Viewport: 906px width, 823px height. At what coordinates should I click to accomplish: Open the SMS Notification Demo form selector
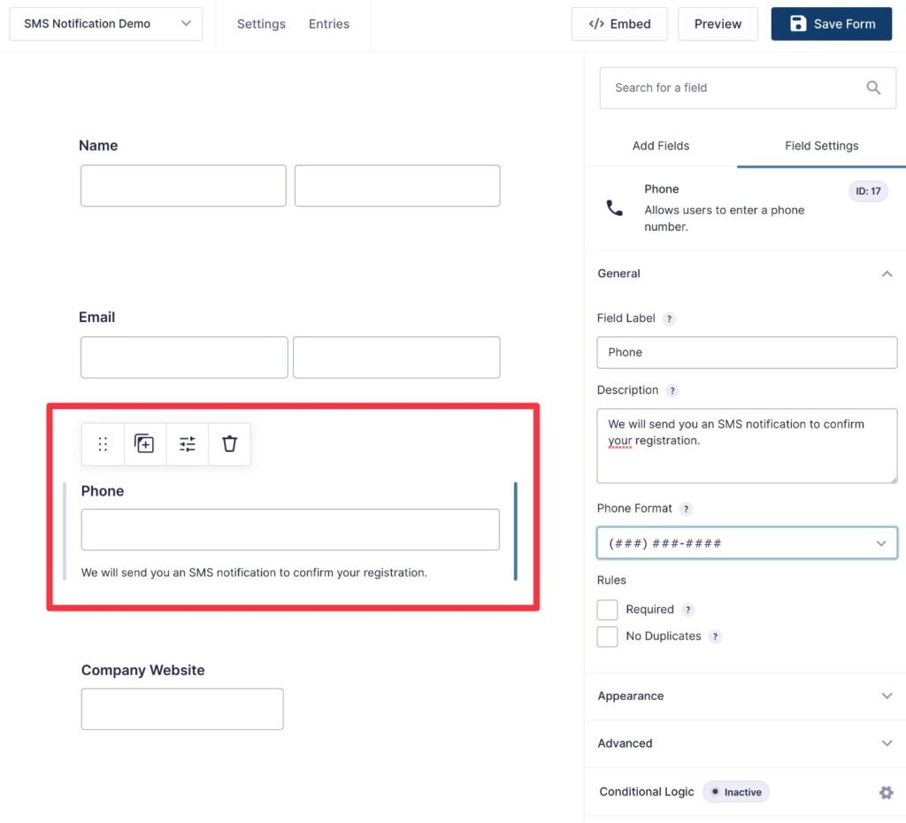[x=105, y=24]
